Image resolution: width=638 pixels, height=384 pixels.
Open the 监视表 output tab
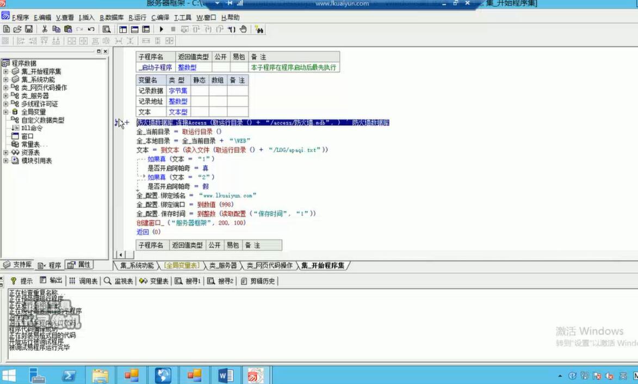coord(119,281)
